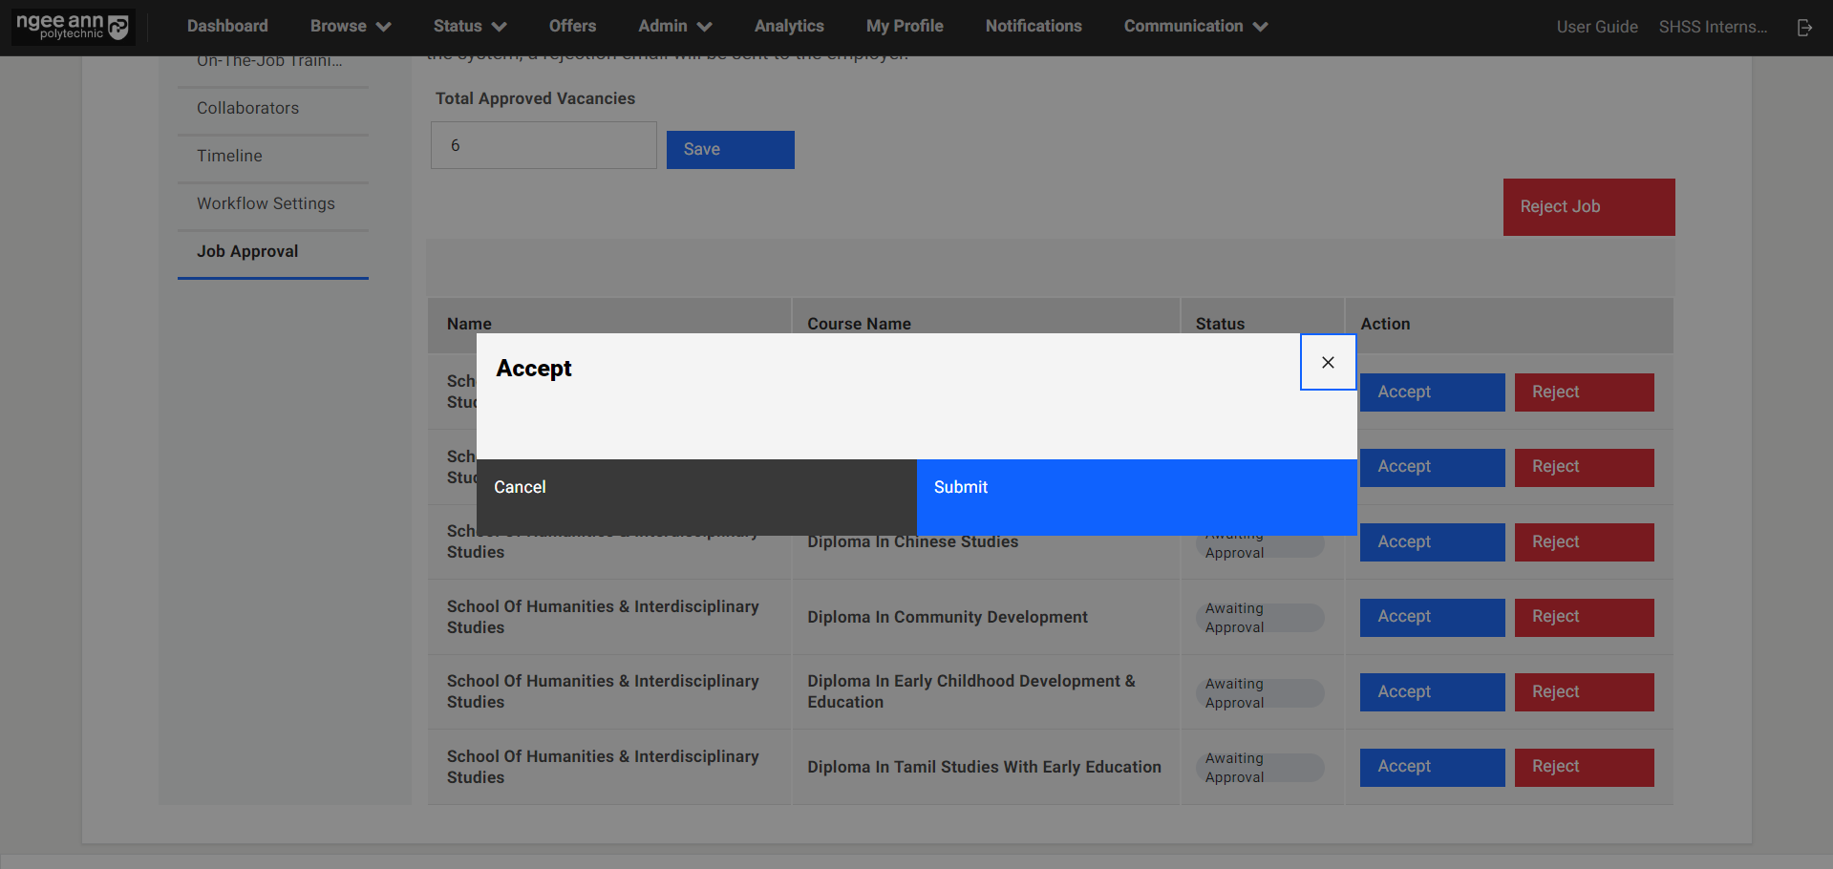Open the Status dropdown menu

pos(469,27)
